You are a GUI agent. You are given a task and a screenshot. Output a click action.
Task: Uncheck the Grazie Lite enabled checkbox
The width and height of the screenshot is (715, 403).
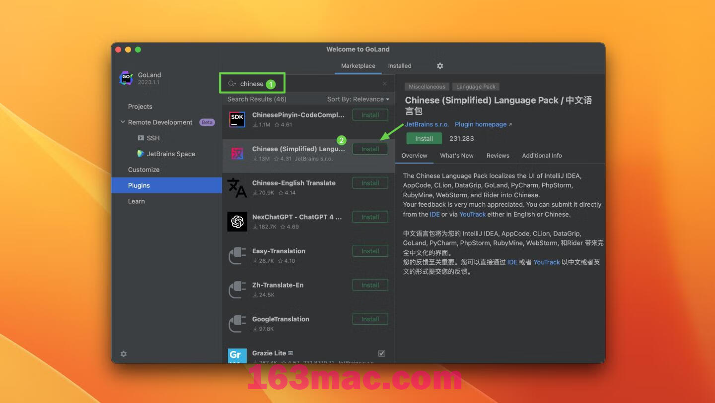pyautogui.click(x=382, y=353)
